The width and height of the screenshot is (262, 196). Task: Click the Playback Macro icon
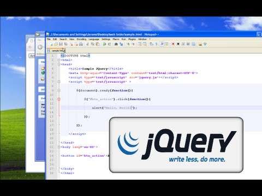click(183, 44)
